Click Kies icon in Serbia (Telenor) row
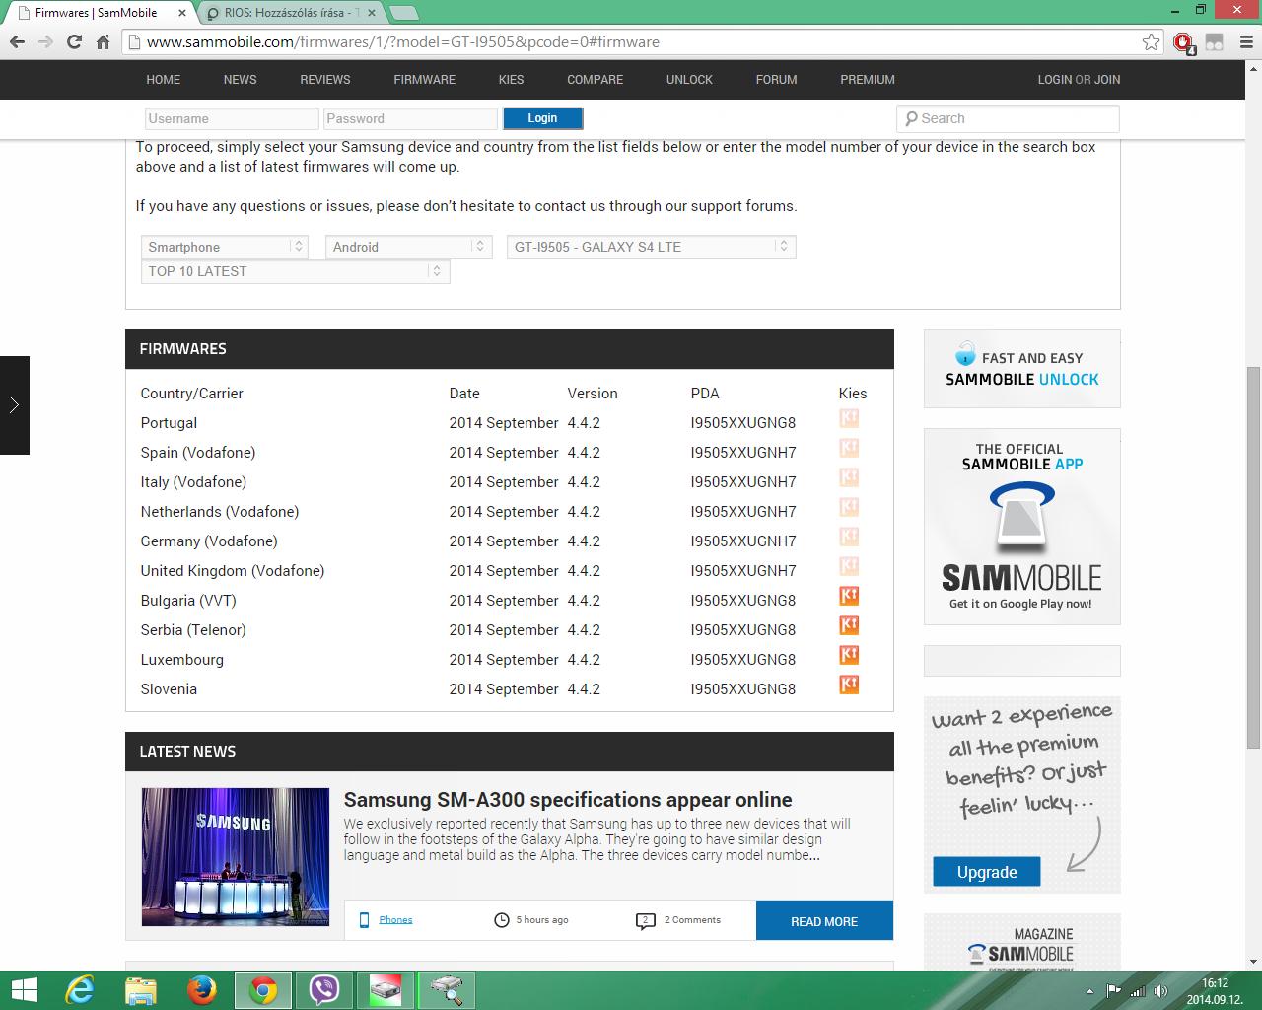The image size is (1262, 1010). [x=849, y=625]
